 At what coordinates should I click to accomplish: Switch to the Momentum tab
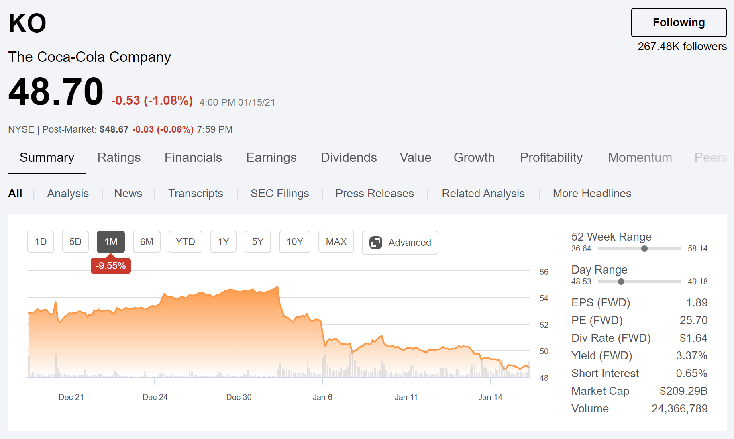point(640,157)
